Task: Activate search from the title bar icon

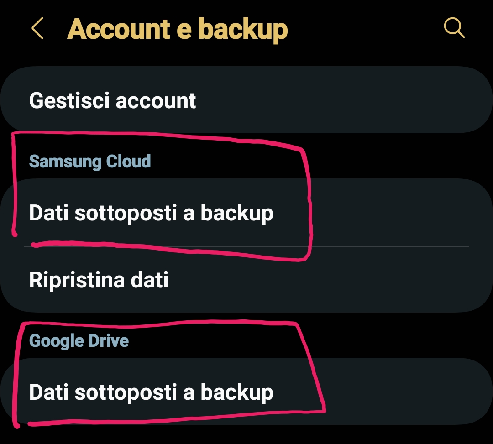Action: pos(454,27)
